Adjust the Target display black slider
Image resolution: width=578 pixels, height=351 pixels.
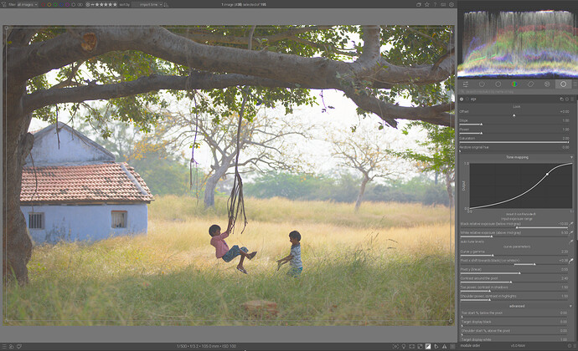point(514,323)
